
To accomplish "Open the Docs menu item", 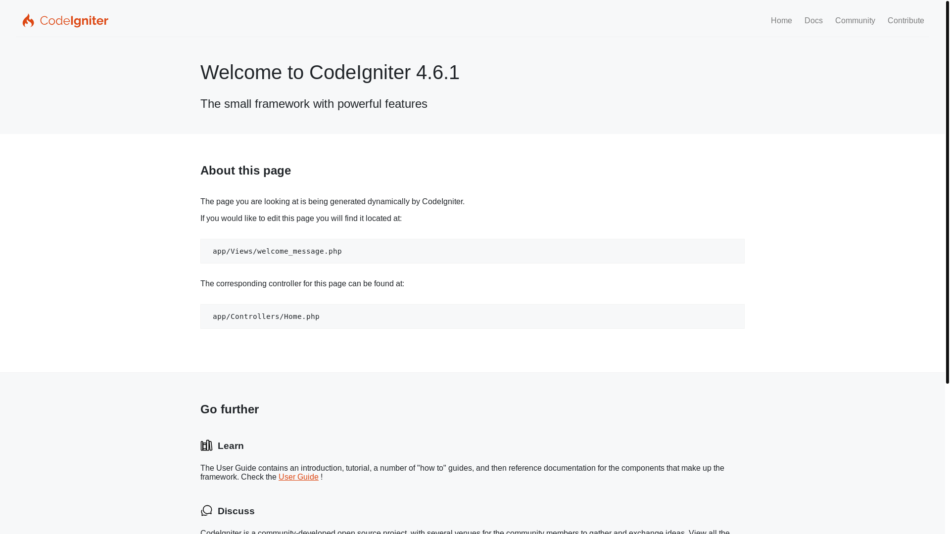I will pos(813,21).
